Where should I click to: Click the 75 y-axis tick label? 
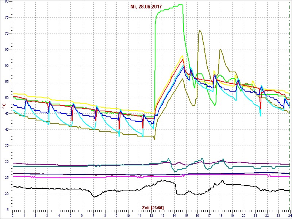tap(7, 18)
